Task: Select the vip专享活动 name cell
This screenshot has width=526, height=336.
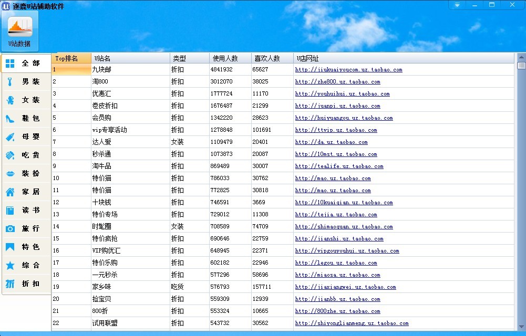Action: click(130, 130)
